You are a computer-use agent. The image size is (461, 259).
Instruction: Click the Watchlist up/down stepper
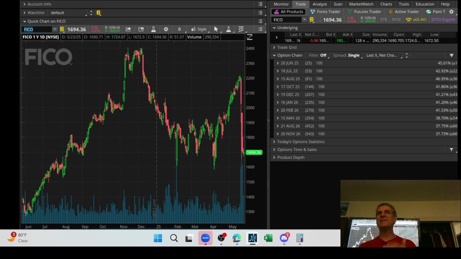[x=91, y=13]
